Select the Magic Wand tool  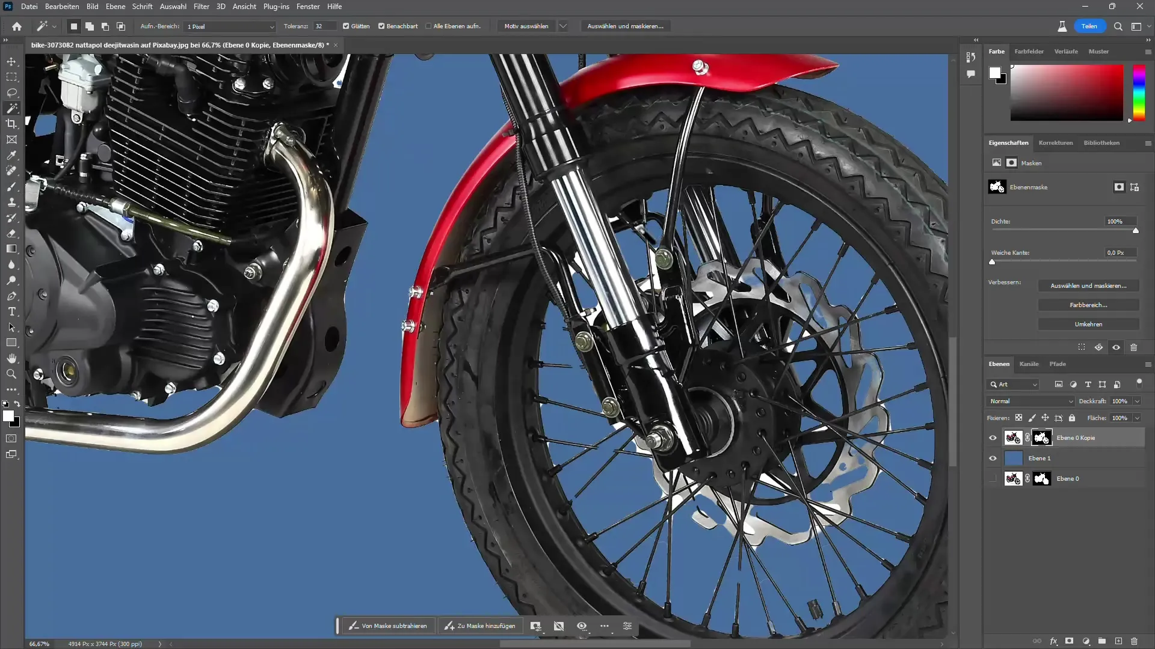pyautogui.click(x=11, y=108)
